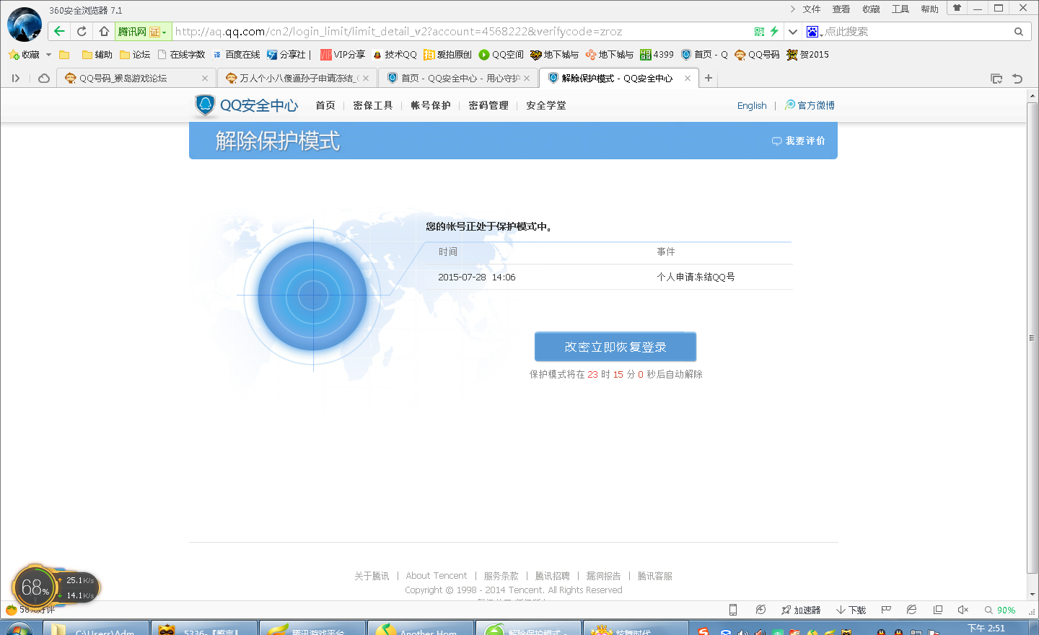Open the 技术QQ bookmark

click(x=394, y=55)
